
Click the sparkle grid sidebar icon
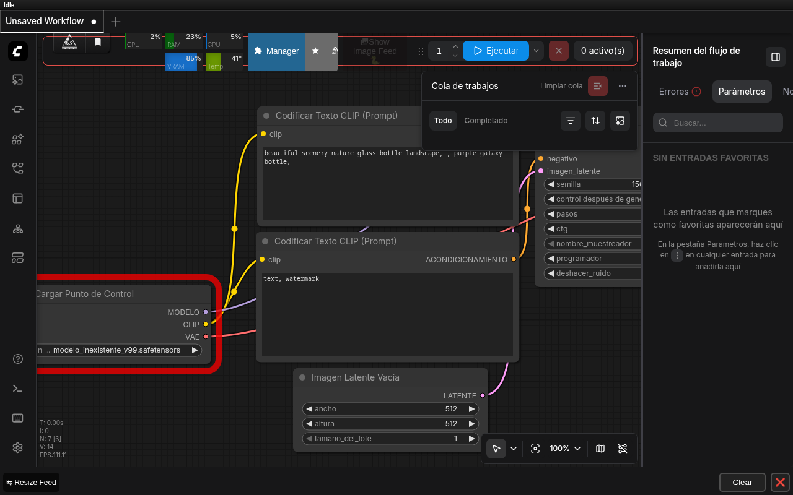18,139
